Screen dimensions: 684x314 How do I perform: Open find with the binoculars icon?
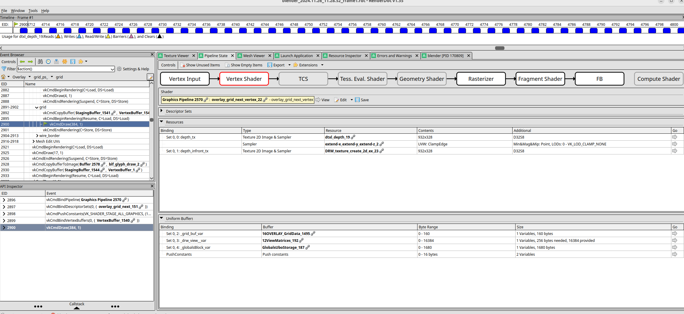point(40,62)
